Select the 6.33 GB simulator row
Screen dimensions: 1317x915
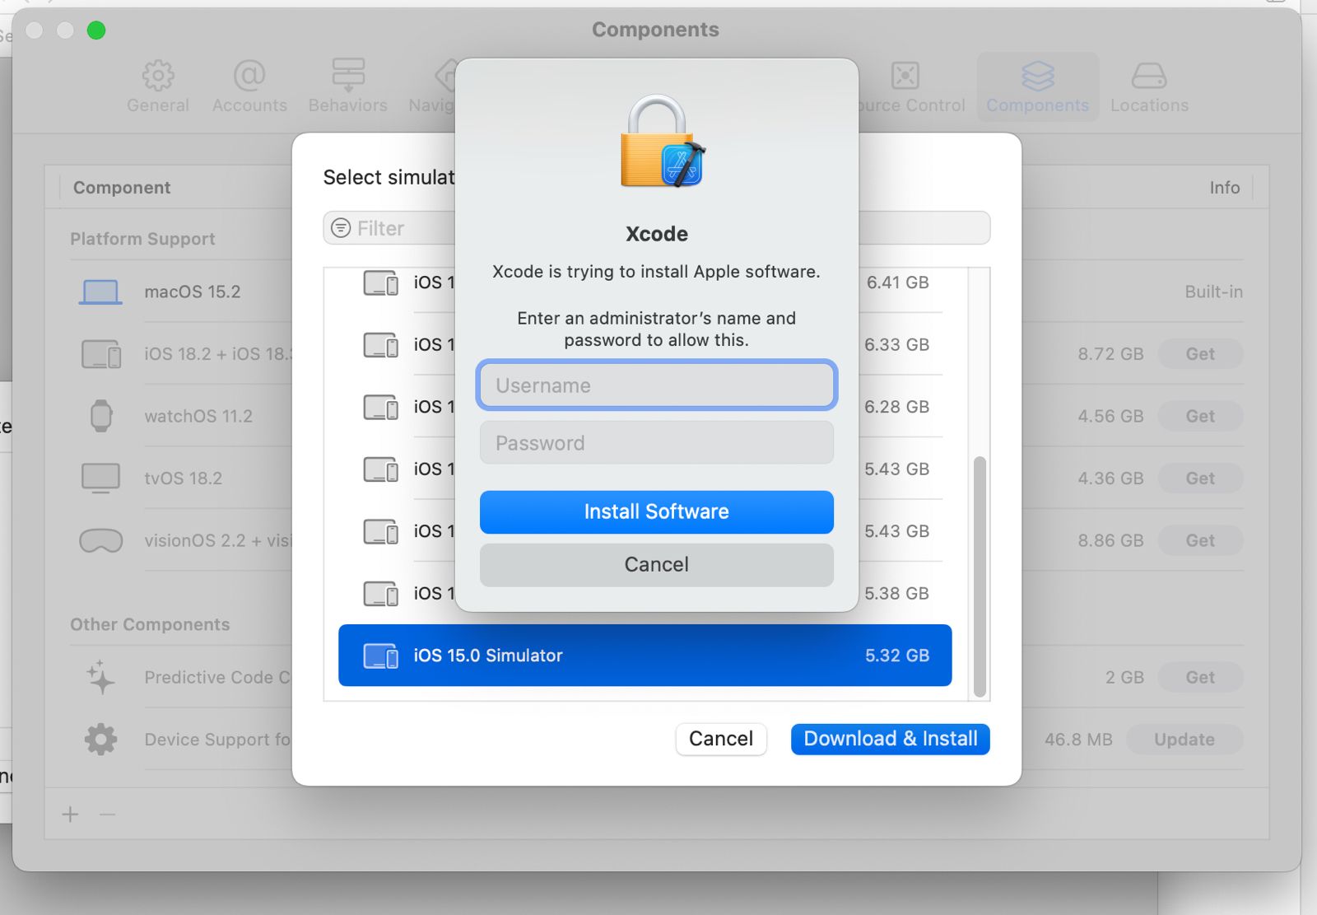(x=645, y=344)
